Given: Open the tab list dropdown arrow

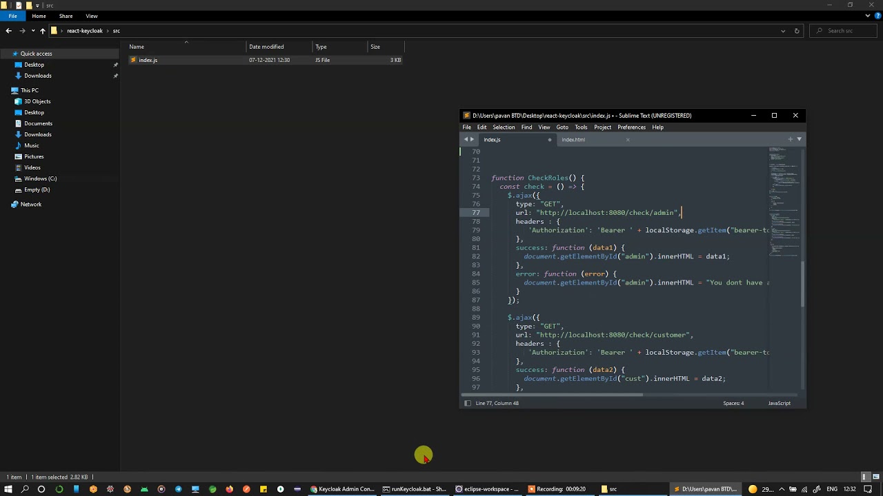Looking at the screenshot, I should pos(799,139).
